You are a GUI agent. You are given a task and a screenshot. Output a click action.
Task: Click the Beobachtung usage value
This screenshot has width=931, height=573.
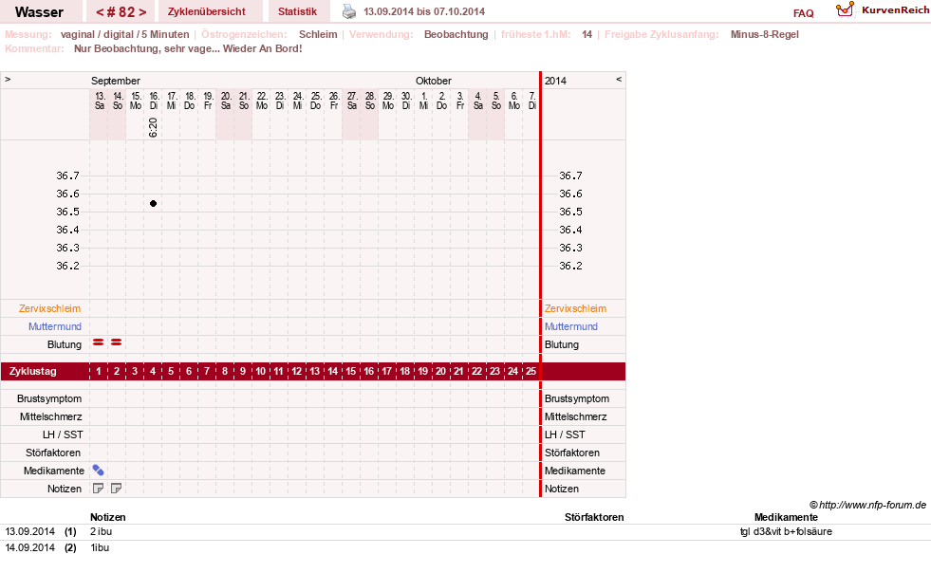click(456, 34)
